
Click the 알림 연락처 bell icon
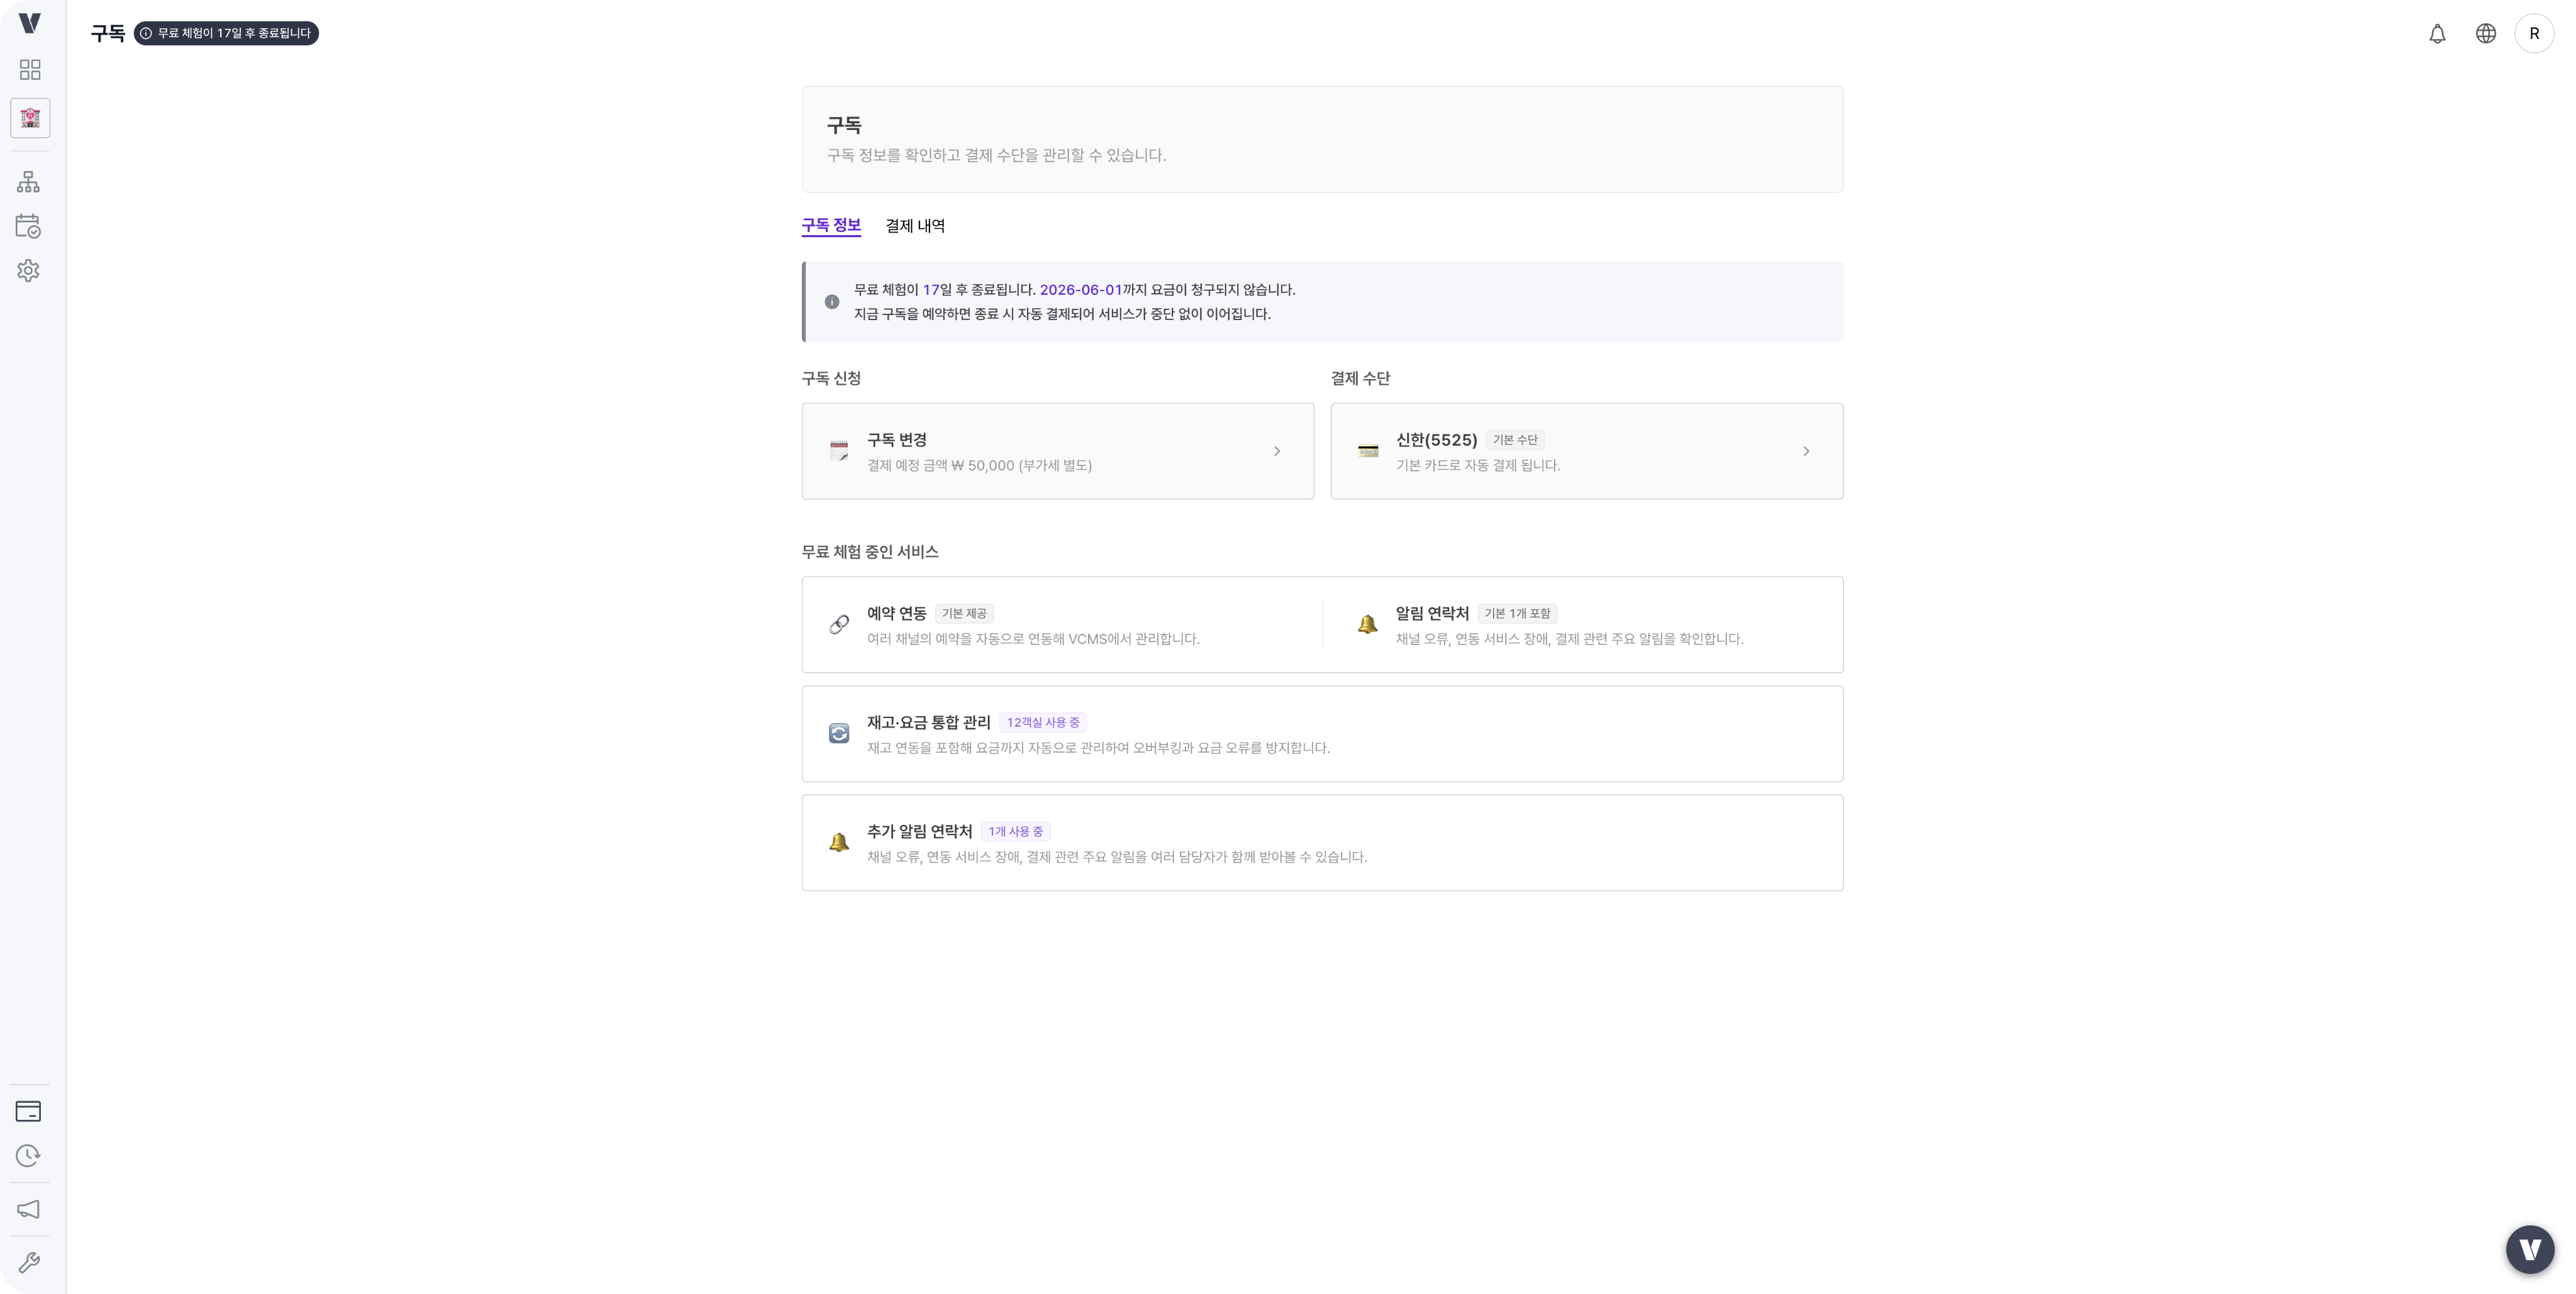[1368, 624]
